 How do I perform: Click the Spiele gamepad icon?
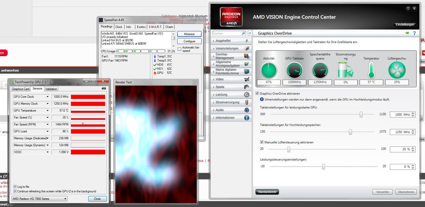247,87
